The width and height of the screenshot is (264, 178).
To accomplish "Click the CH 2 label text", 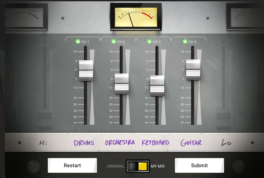I will point(121,42).
